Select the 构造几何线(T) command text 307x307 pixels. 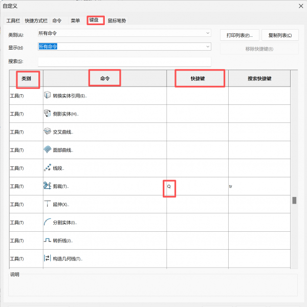point(68,259)
